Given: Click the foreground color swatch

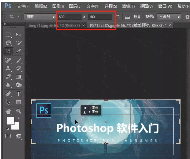Looking at the screenshot, I should [x=10, y=121].
